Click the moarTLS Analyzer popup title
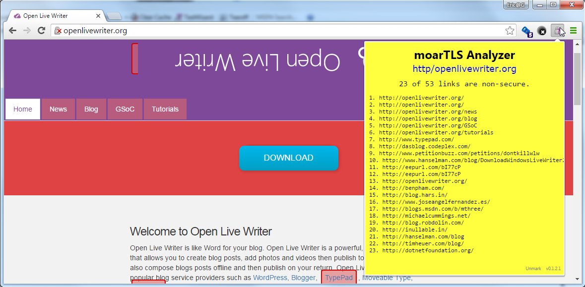The image size is (585, 287). pos(464,55)
